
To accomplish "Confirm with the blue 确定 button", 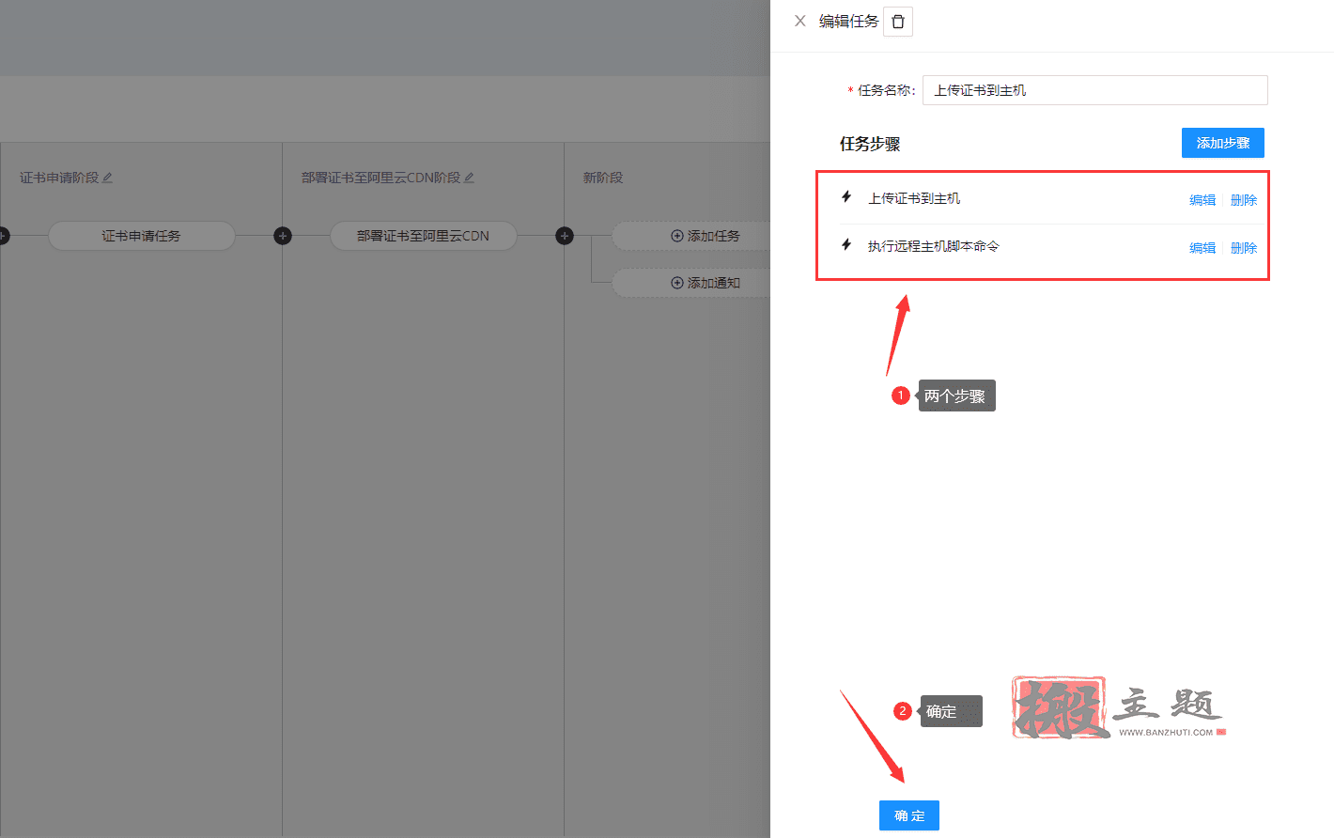I will pos(909,815).
